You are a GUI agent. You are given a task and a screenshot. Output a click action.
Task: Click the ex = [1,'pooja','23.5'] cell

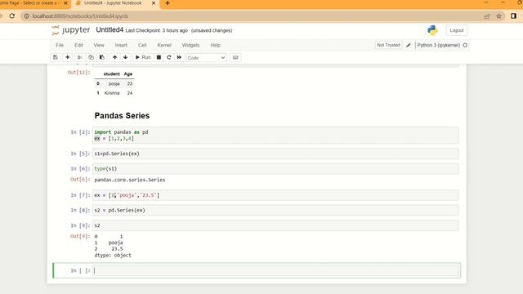(x=275, y=195)
